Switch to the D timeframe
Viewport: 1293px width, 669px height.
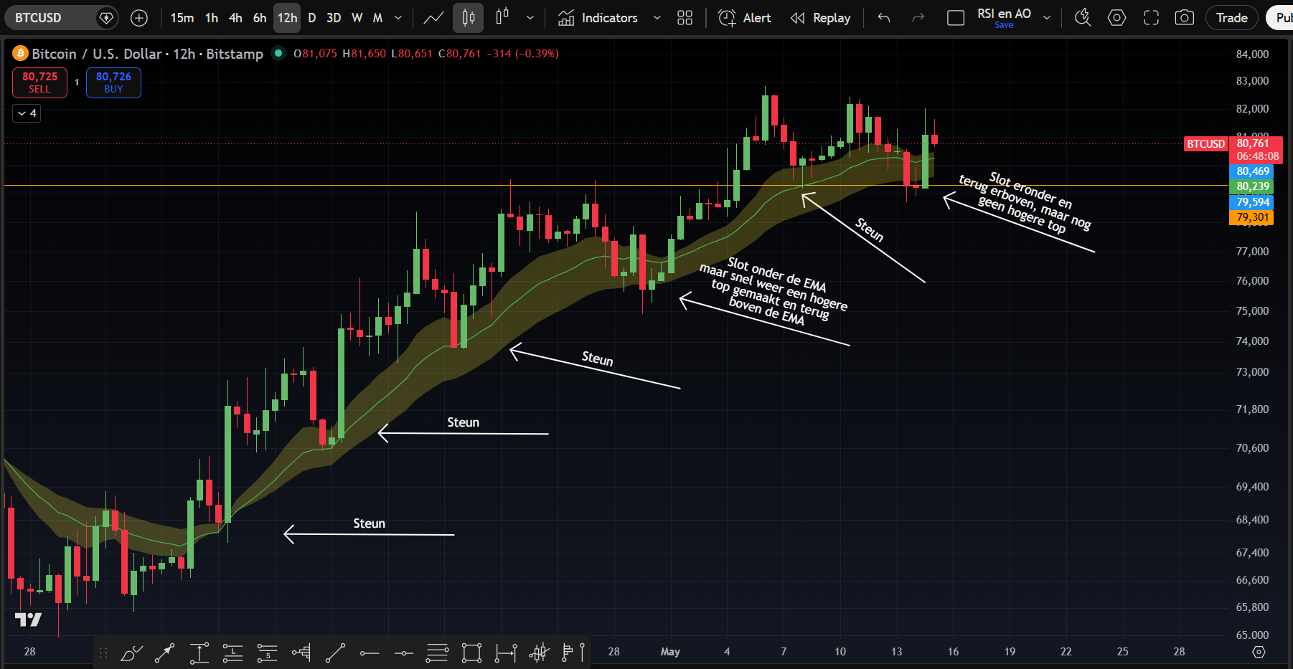tap(311, 18)
